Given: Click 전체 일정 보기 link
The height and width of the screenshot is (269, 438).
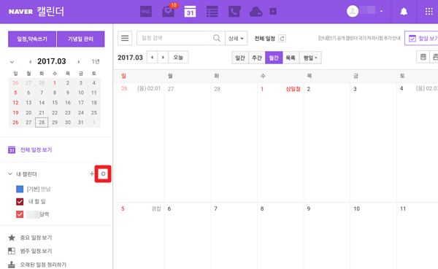Looking at the screenshot, I should [36, 150].
